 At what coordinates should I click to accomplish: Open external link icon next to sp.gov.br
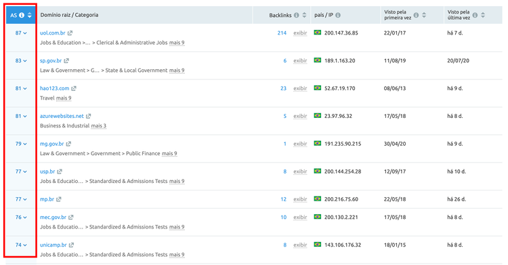[x=66, y=60]
